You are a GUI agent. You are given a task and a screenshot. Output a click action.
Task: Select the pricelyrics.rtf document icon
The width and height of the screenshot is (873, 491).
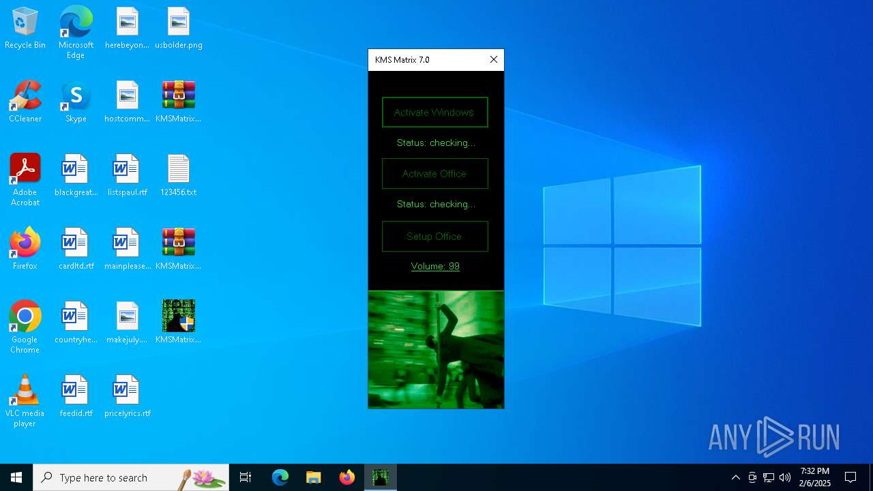pyautogui.click(x=128, y=397)
